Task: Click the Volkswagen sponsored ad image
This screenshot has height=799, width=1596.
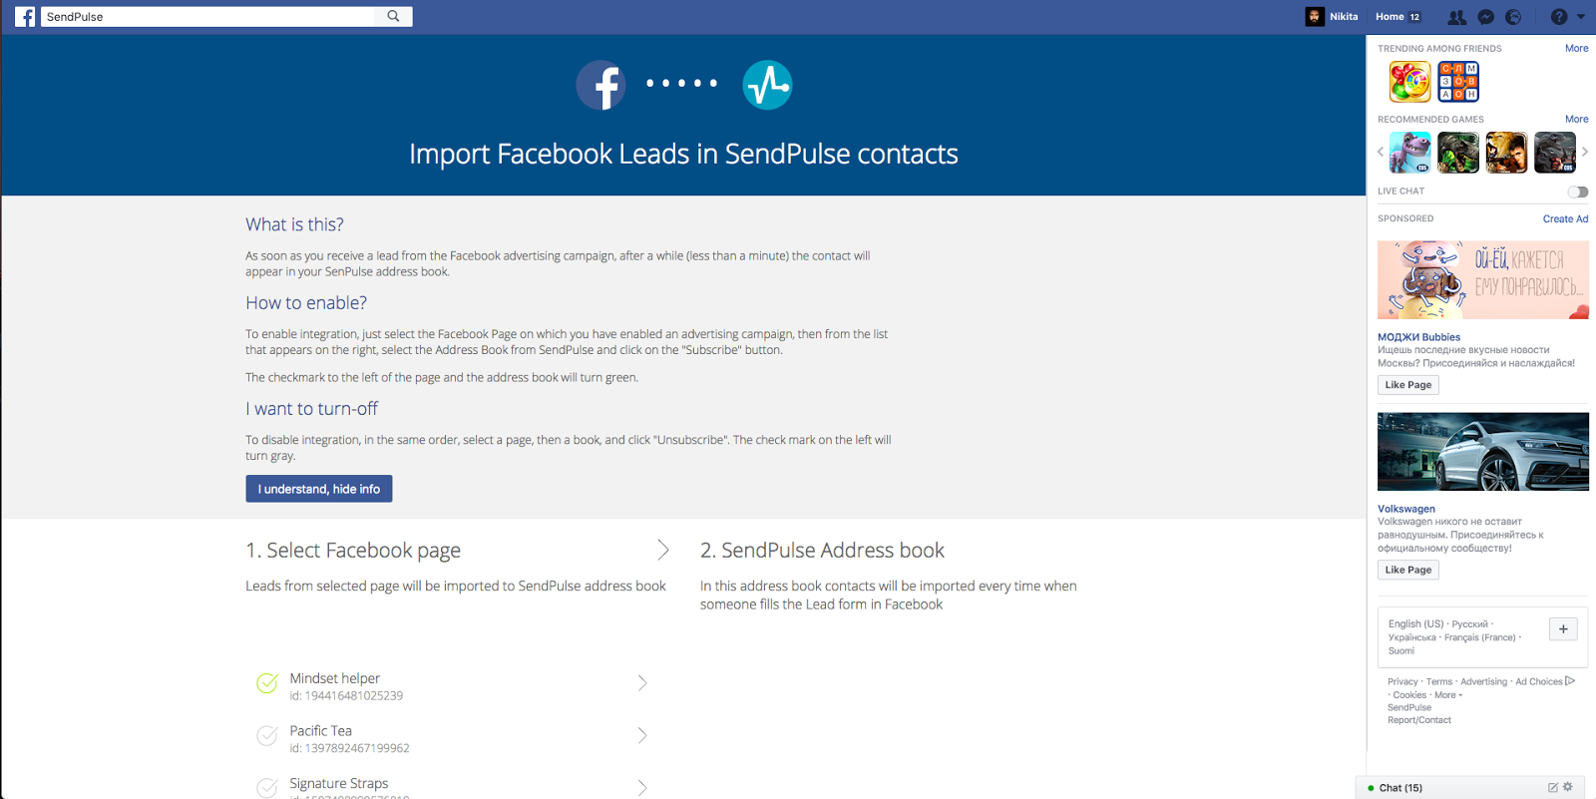Action: pos(1482,452)
